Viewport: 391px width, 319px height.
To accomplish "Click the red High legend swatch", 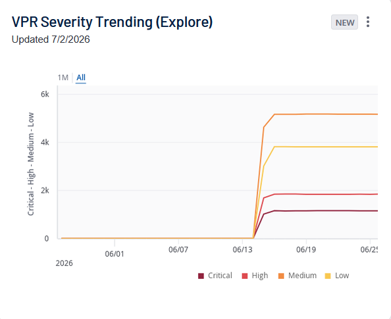I will point(245,276).
